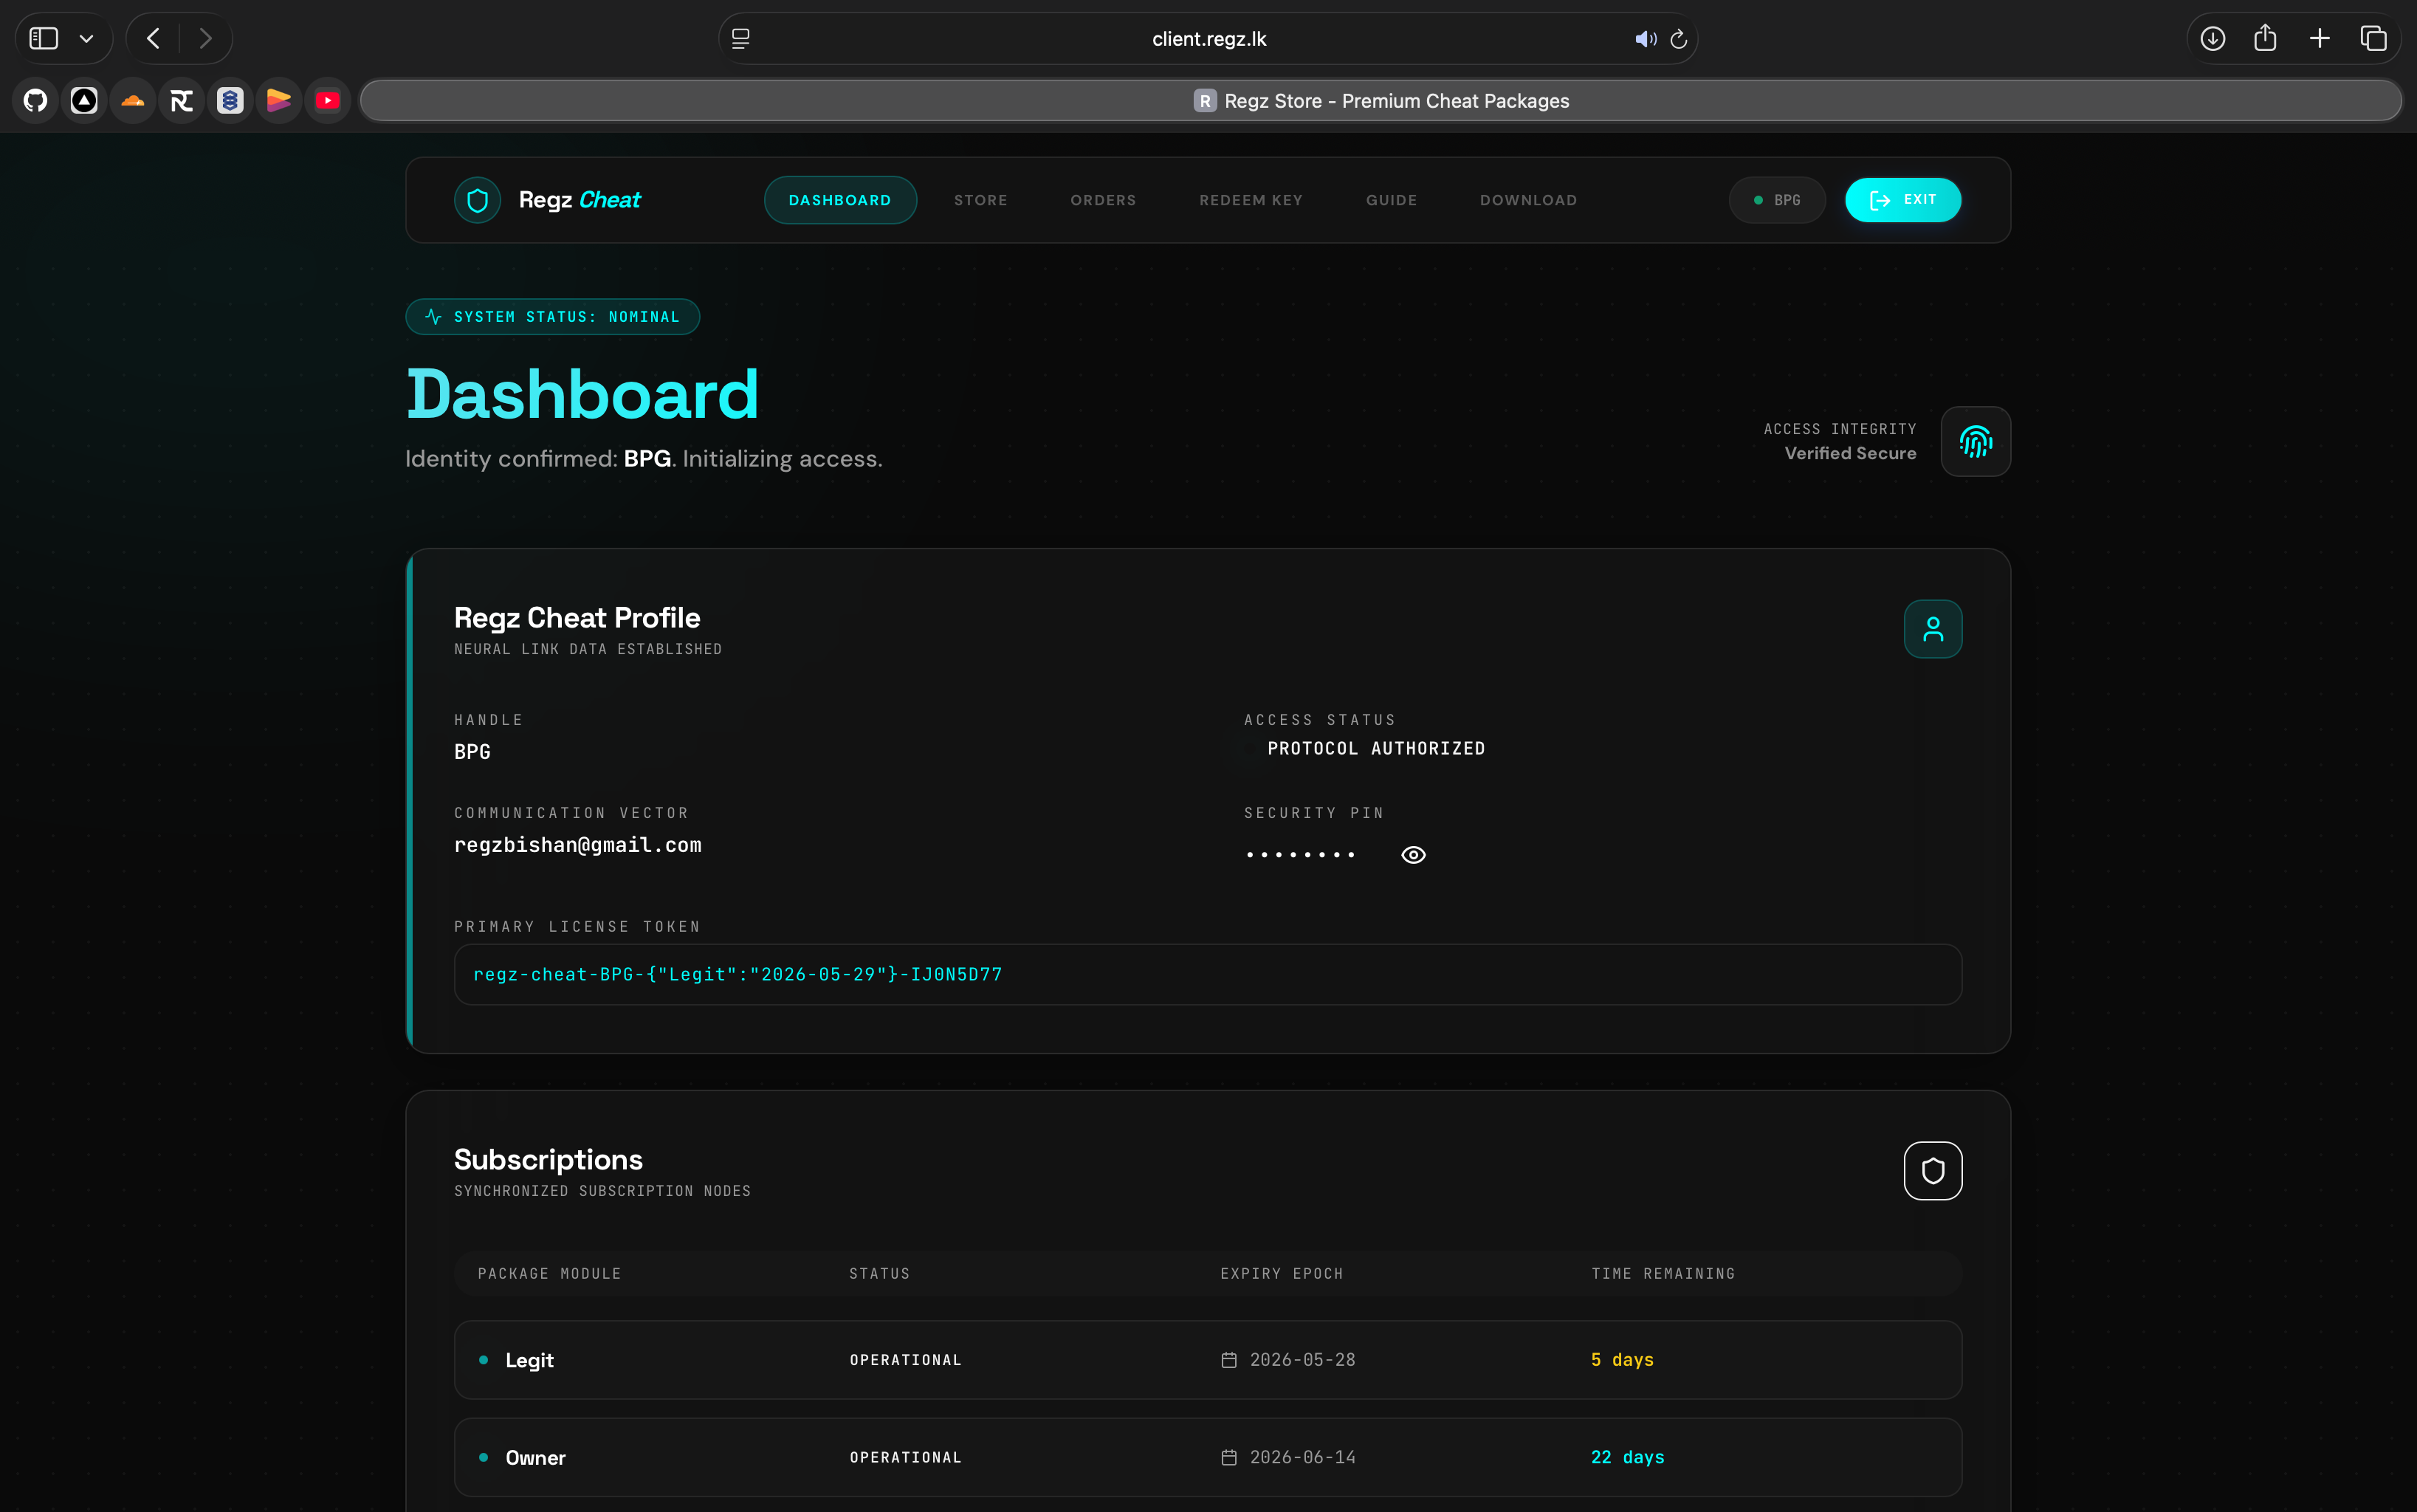
Task: Expand the sidebar options chevron
Action: click(87, 39)
